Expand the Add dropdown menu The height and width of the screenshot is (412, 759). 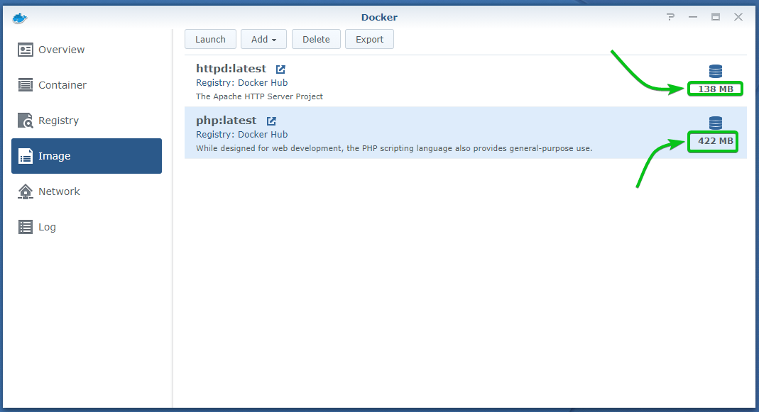point(264,39)
